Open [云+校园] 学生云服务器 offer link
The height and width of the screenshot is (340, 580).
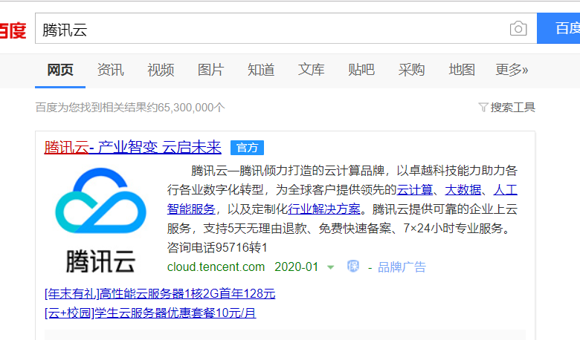[150, 313]
